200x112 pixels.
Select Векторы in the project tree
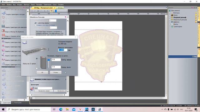pos(176,13)
